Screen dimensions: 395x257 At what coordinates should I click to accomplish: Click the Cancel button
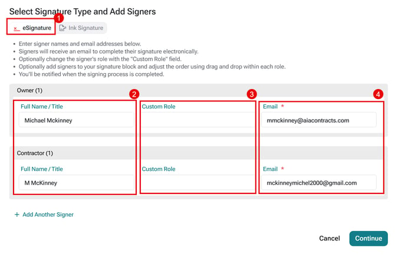coord(329,238)
